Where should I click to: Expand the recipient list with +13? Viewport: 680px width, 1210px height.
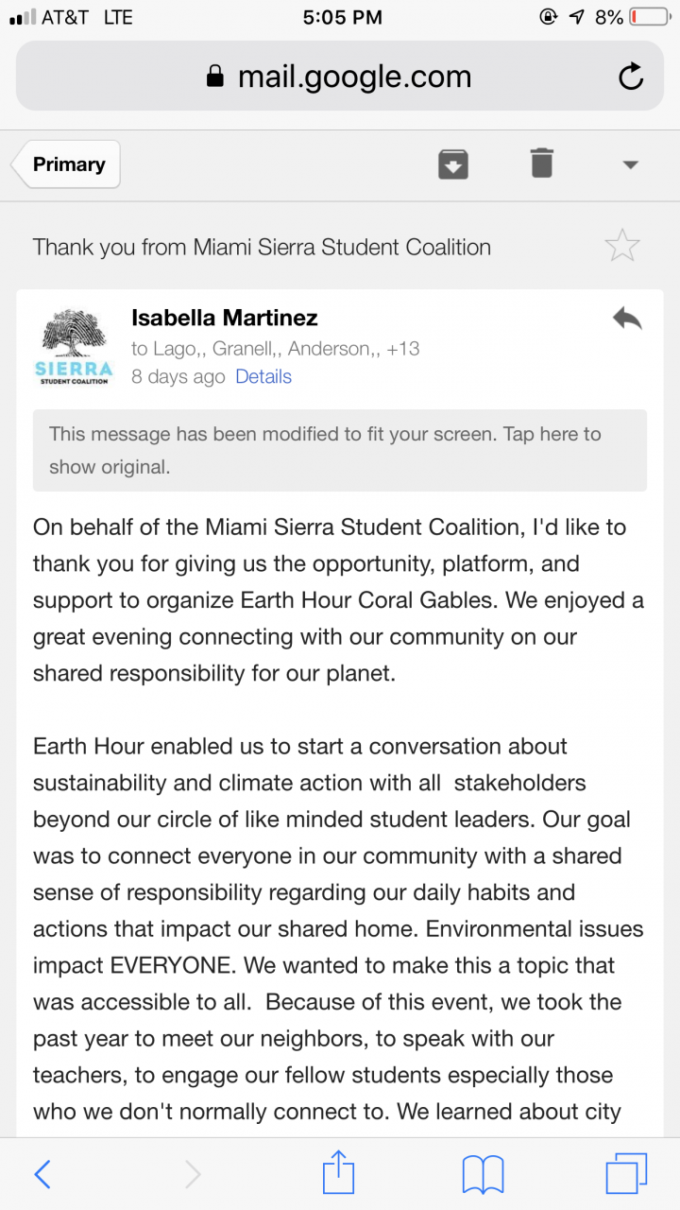coord(402,349)
